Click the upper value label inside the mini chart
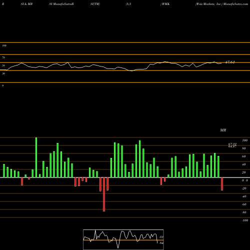Viewport: 250px width, 250px height. coord(161,237)
